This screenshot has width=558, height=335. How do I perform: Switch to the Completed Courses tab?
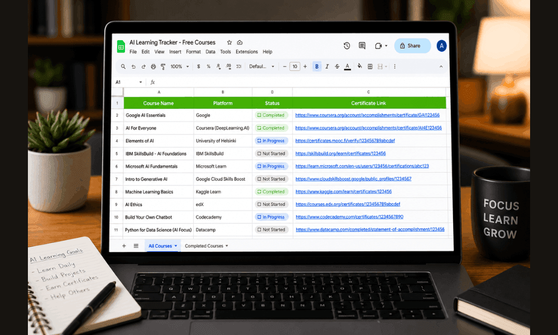coord(206,246)
